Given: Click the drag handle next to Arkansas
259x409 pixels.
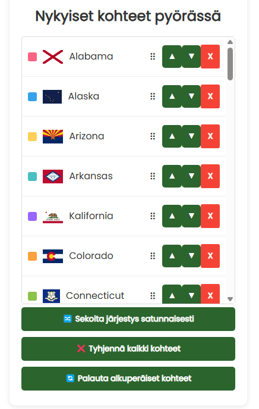Looking at the screenshot, I should (153, 176).
